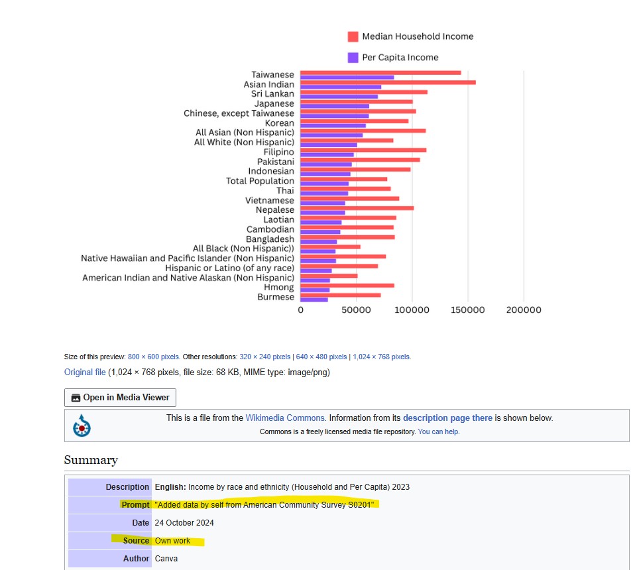Click the Hmong chart label
Screen dimensions: 631x570
click(x=278, y=287)
